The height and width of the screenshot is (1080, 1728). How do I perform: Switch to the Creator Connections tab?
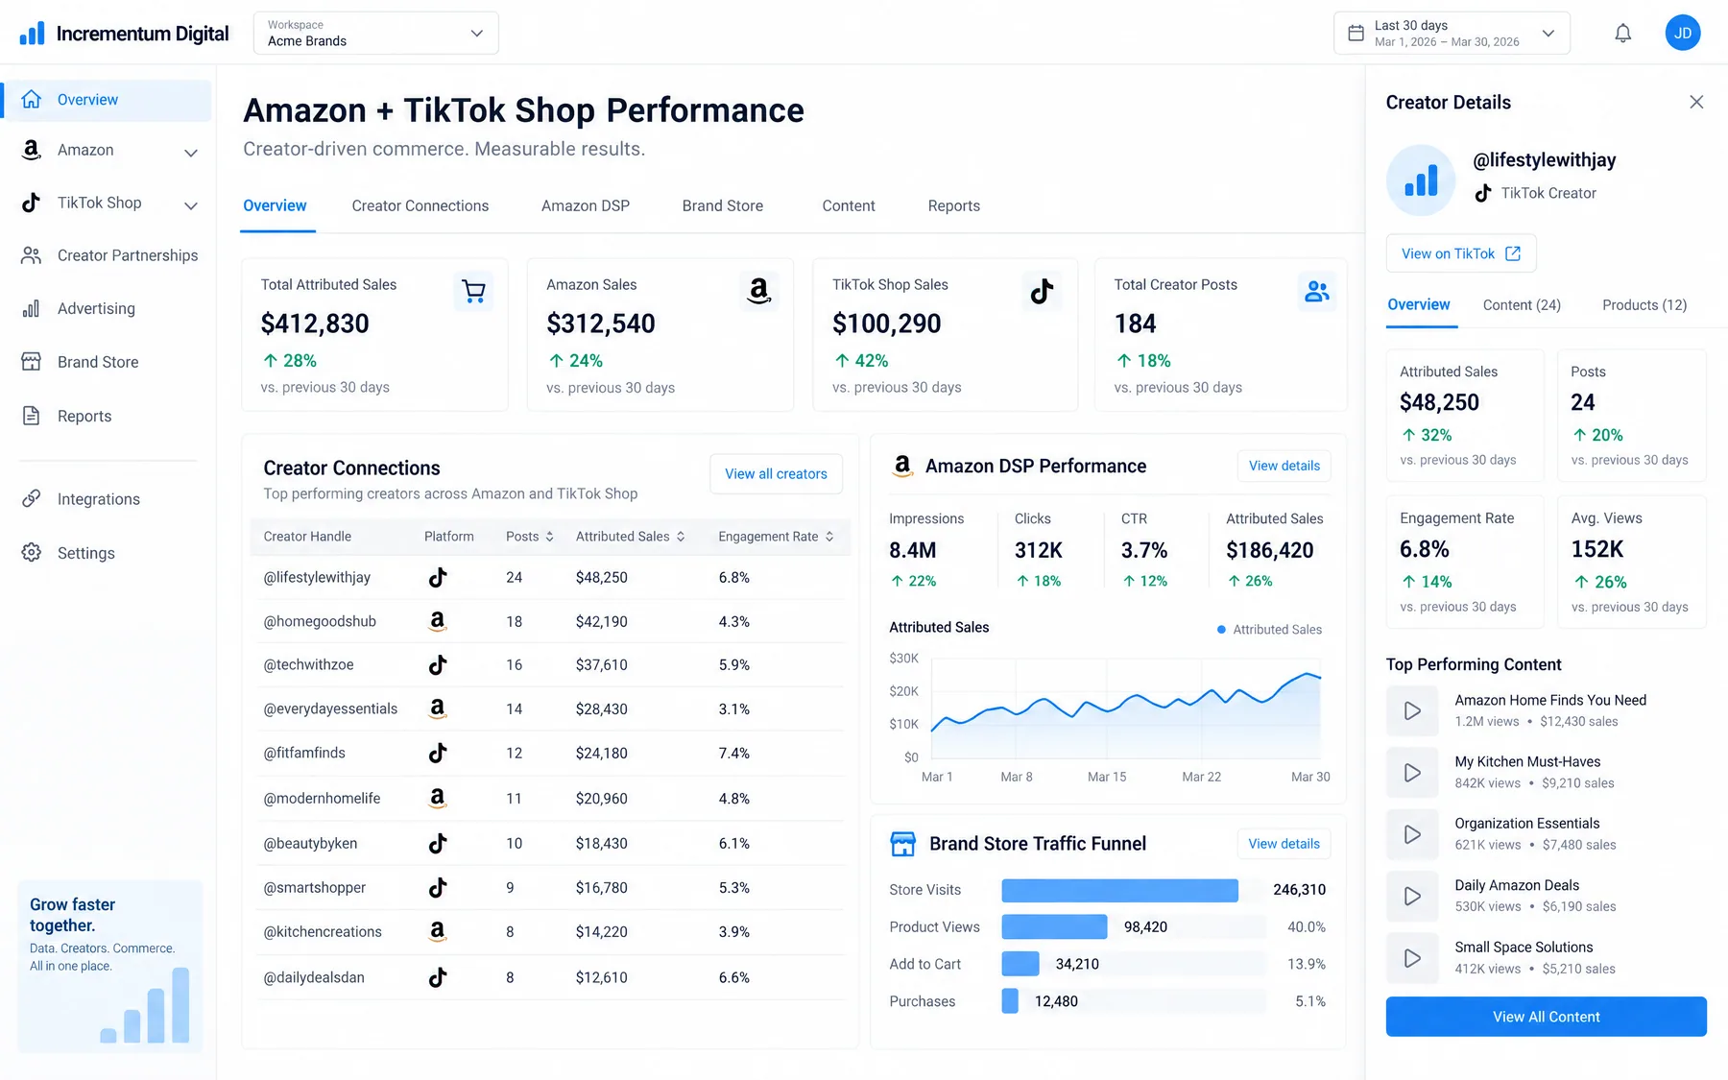pyautogui.click(x=420, y=205)
